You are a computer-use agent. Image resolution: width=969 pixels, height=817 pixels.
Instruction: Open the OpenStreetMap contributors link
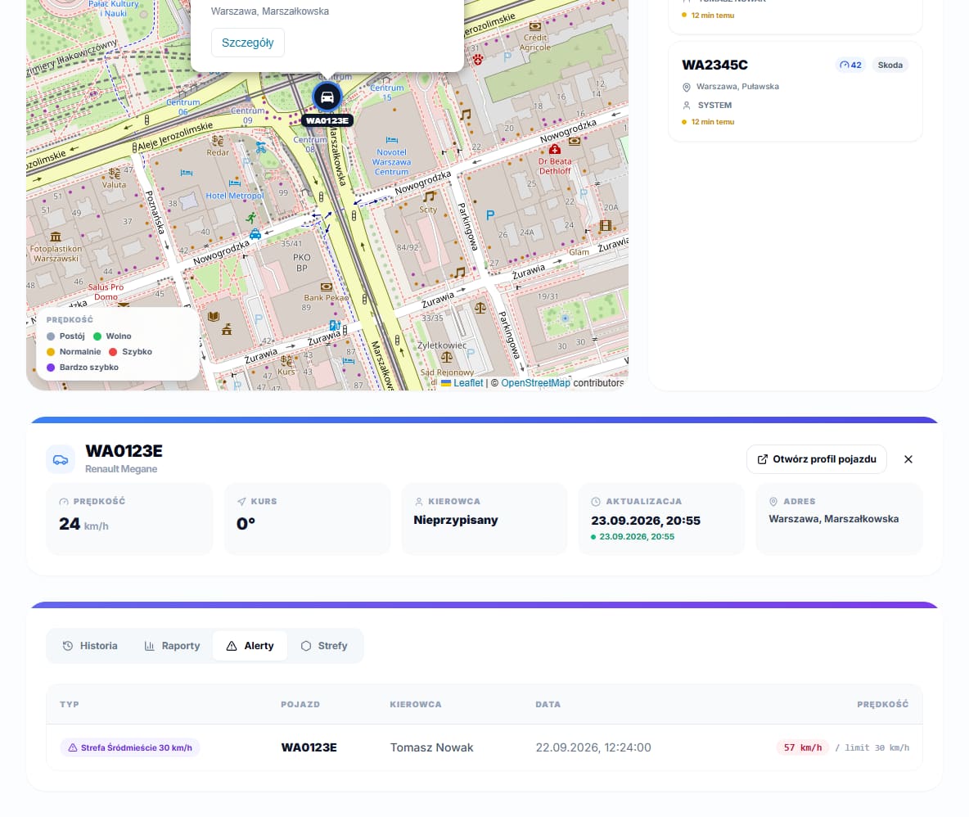535,383
